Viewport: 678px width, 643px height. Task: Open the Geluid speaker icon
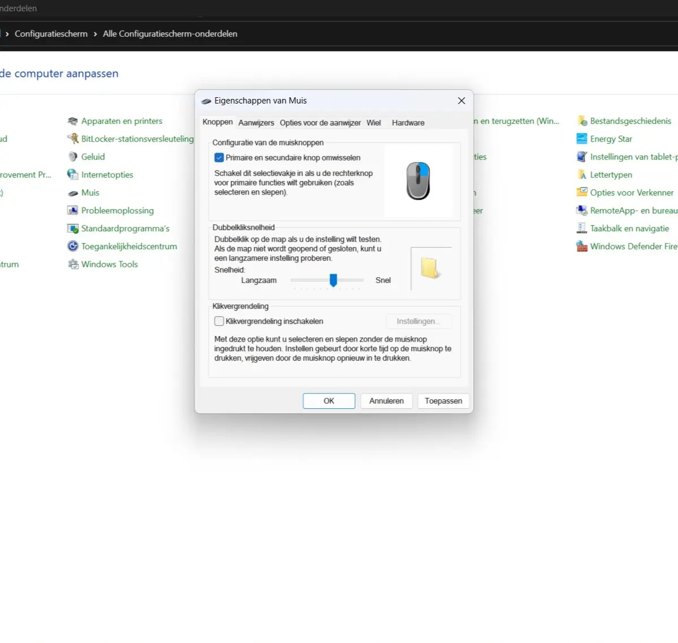(x=72, y=157)
